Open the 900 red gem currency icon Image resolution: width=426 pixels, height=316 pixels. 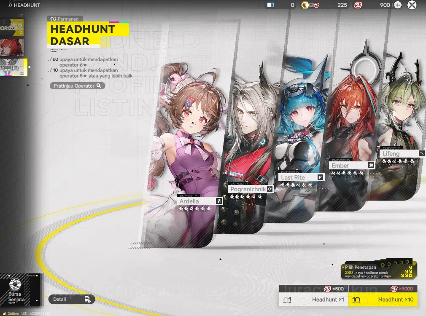(x=358, y=5)
